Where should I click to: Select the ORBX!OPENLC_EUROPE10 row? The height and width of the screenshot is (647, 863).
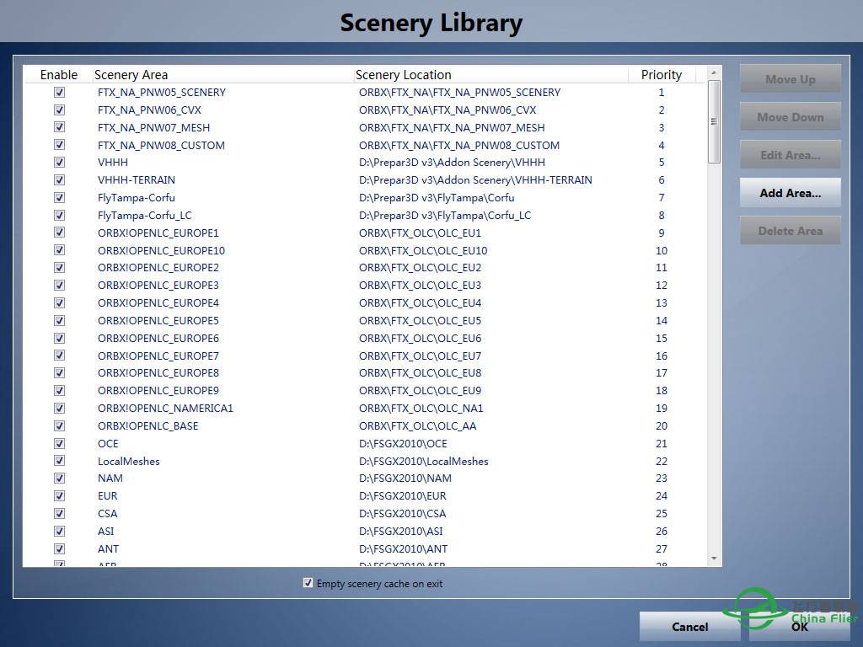(161, 251)
